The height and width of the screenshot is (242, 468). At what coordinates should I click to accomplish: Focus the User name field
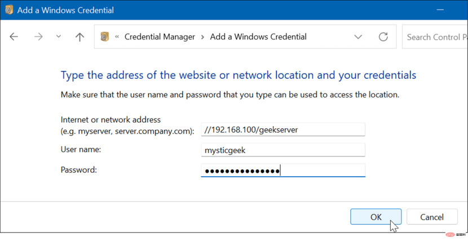pos(283,150)
